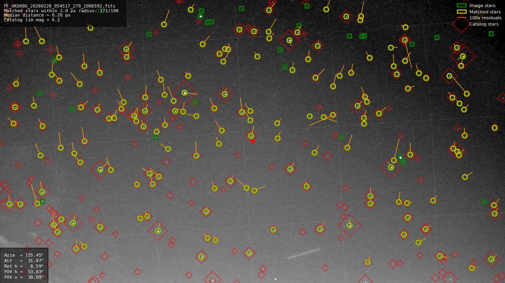
Task: Click the FITS file name text
Action: point(60,6)
